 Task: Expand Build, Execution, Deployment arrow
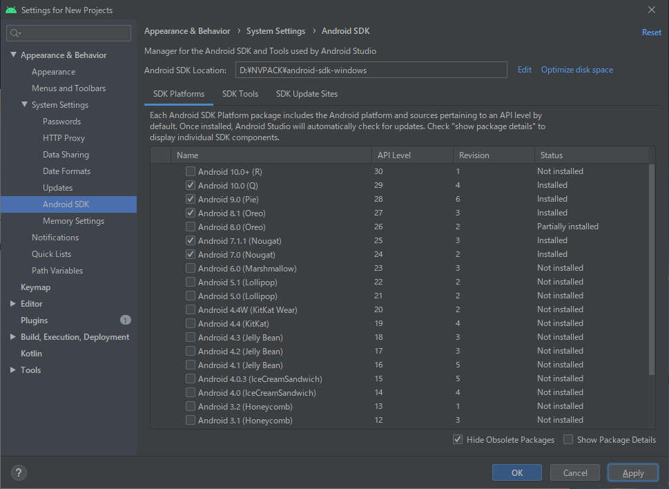click(x=13, y=336)
